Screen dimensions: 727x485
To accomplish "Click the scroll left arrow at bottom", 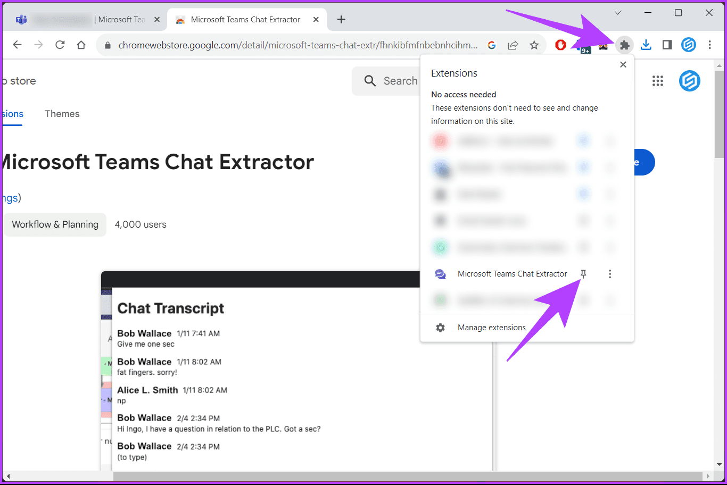I will (7, 476).
